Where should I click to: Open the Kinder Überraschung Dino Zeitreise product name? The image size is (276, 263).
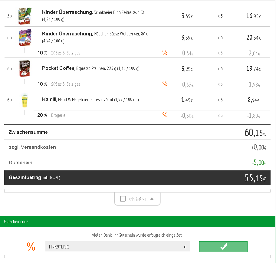pyautogui.click(x=93, y=12)
